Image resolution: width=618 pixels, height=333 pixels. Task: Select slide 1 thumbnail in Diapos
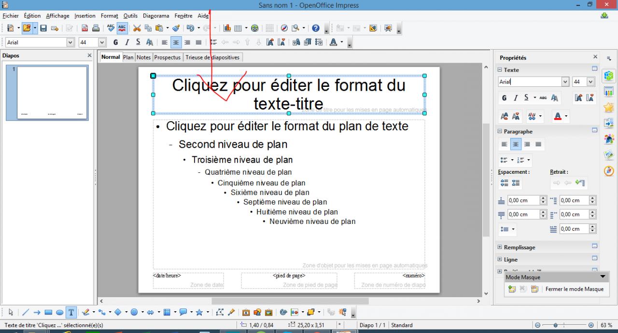coord(52,93)
